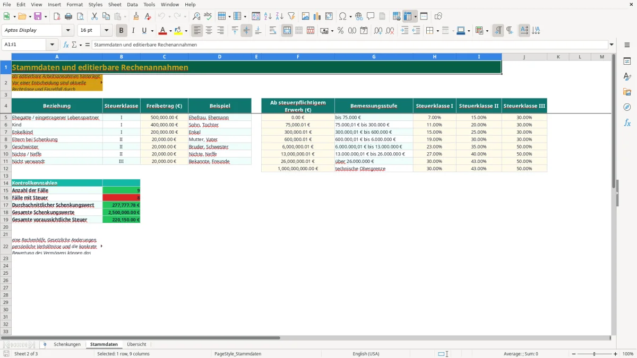
Task: Open the Font Name dropdown list
Action: 68,30
